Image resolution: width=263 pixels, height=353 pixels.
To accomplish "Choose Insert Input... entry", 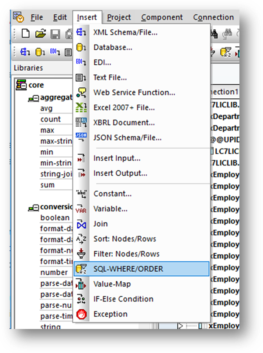I will pos(142,158).
